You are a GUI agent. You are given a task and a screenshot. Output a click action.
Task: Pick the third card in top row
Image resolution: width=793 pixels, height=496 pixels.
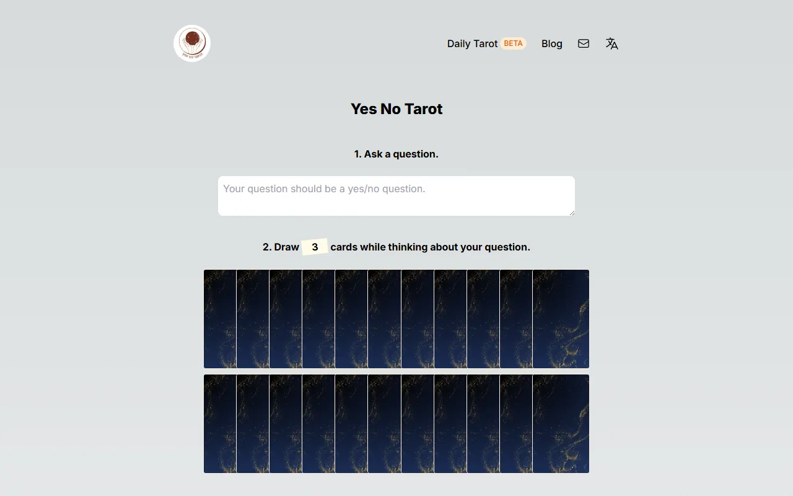point(286,319)
